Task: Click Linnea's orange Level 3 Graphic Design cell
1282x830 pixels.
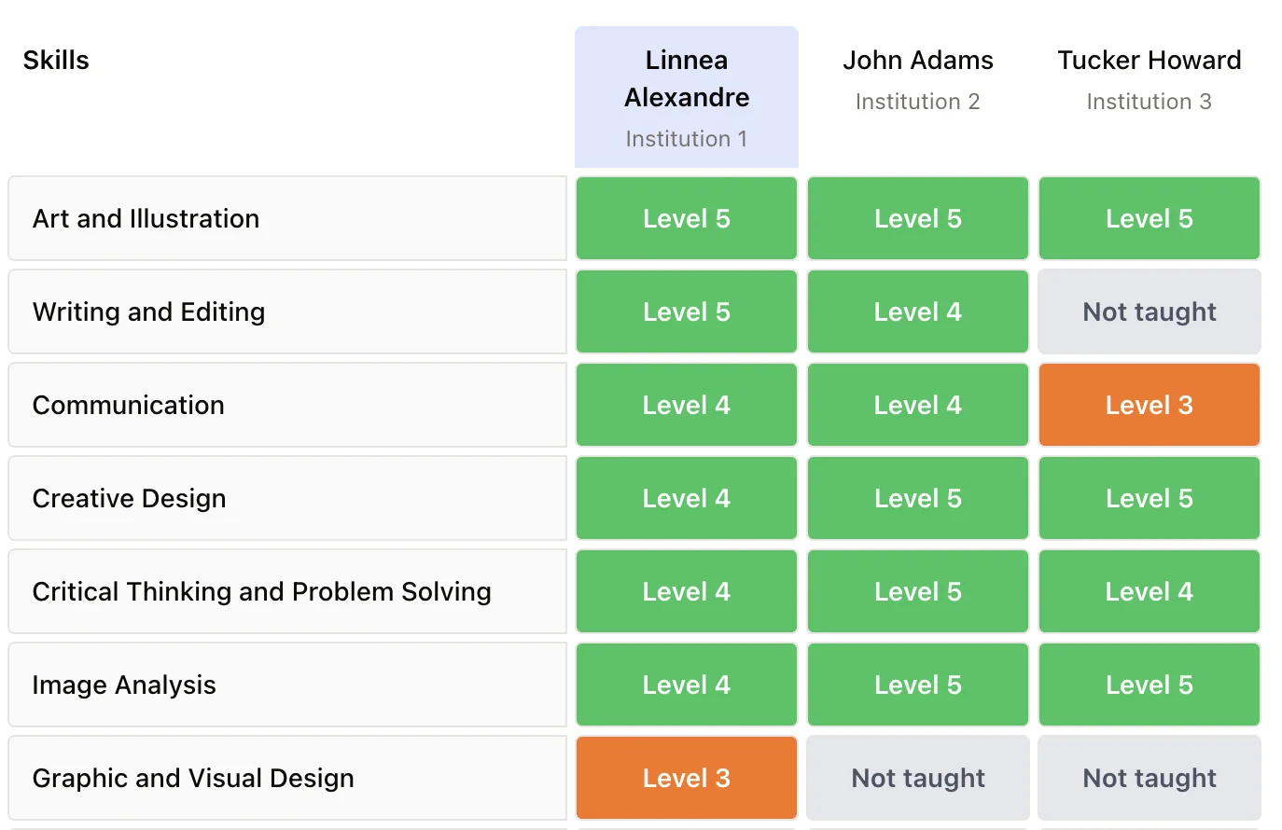Action: pos(687,778)
